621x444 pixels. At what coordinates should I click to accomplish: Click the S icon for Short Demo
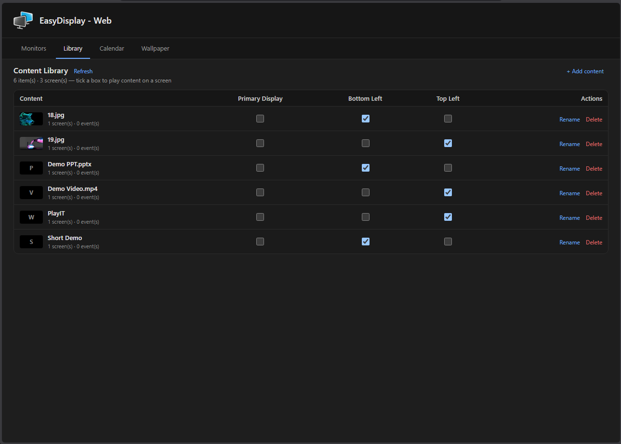point(31,242)
